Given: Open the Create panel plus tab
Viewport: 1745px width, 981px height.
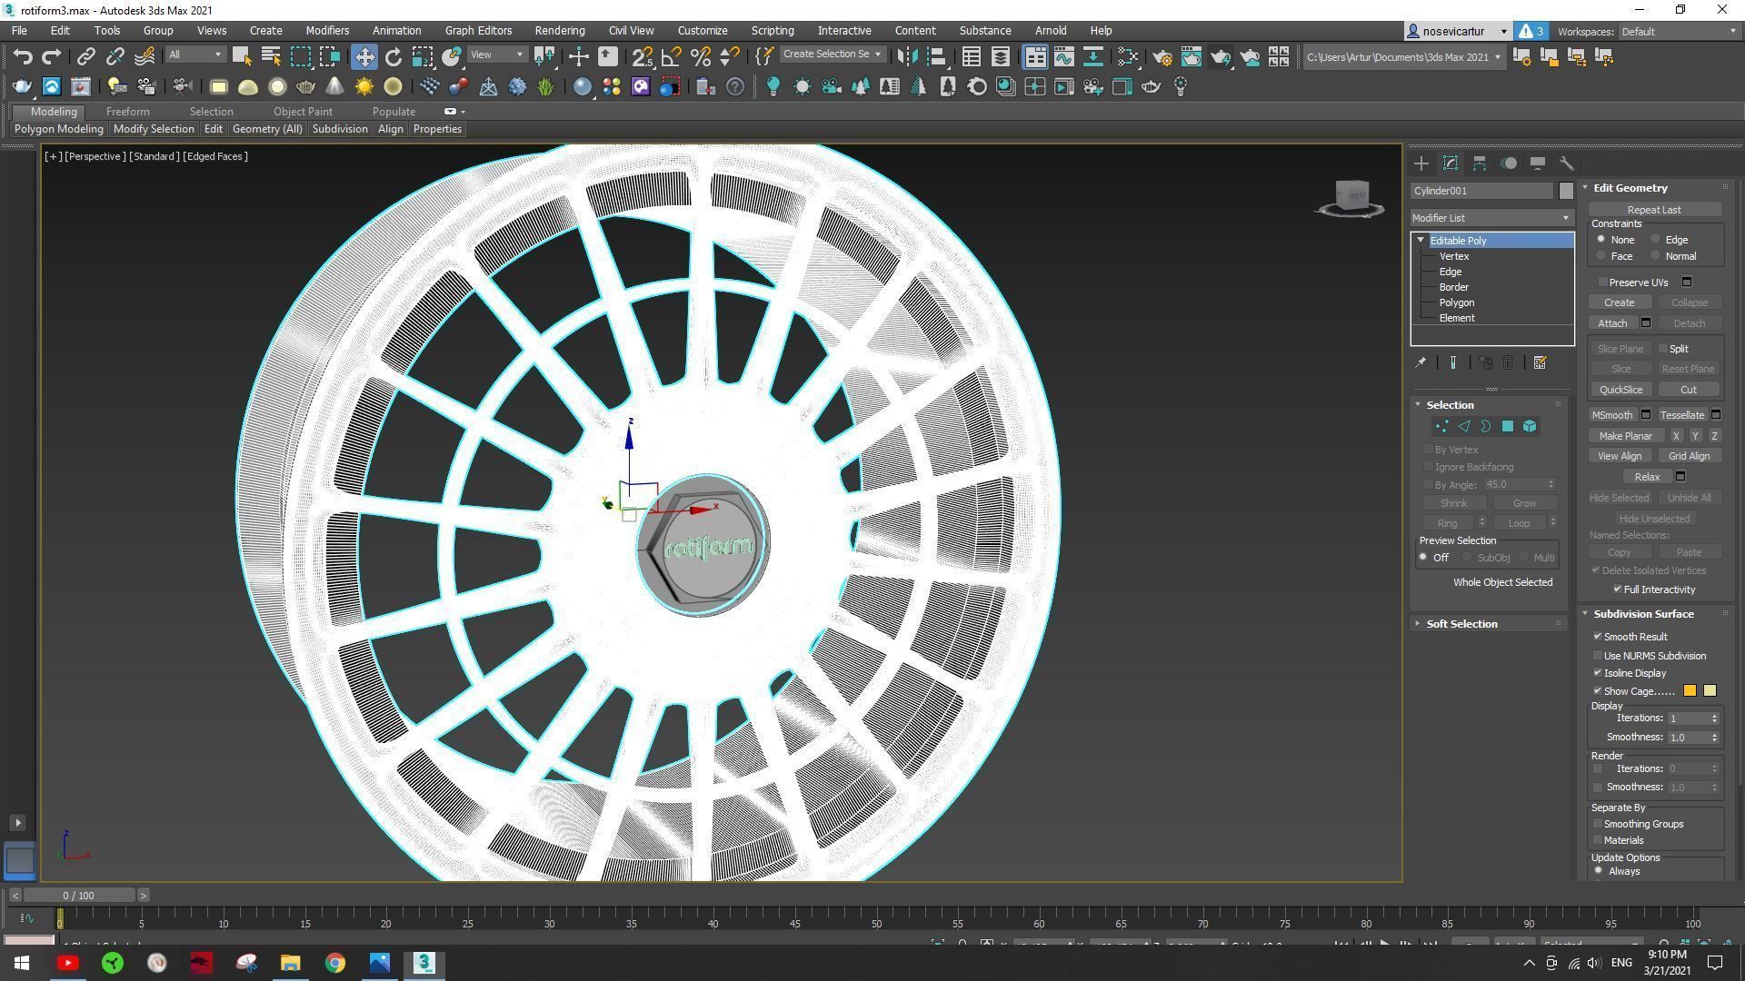Looking at the screenshot, I should [x=1421, y=163].
